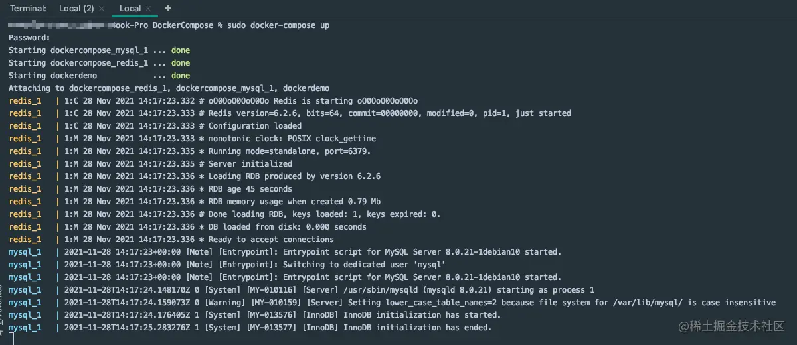Click the sudo docker-compose up command text
797x345 pixels.
[278, 25]
